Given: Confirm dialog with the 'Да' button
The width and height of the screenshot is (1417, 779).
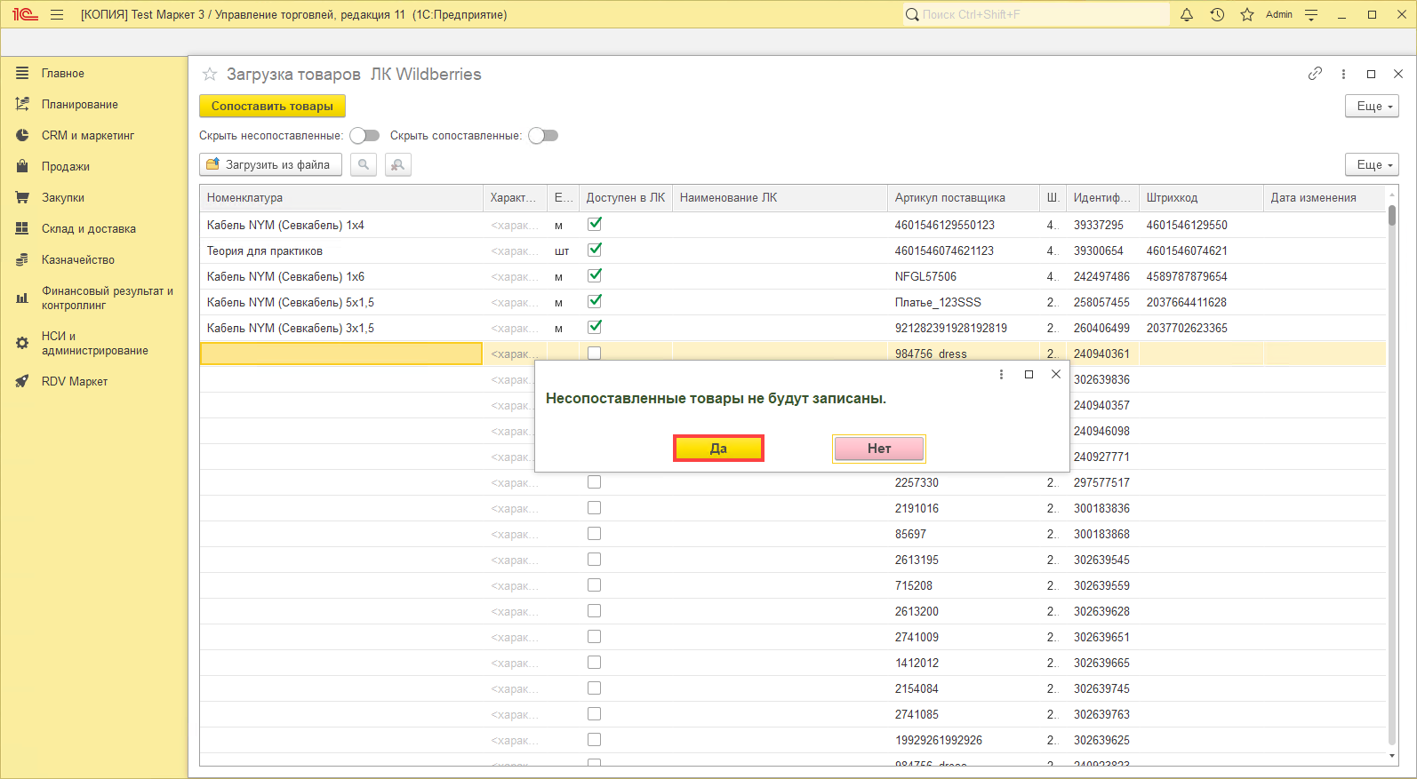Looking at the screenshot, I should (718, 449).
